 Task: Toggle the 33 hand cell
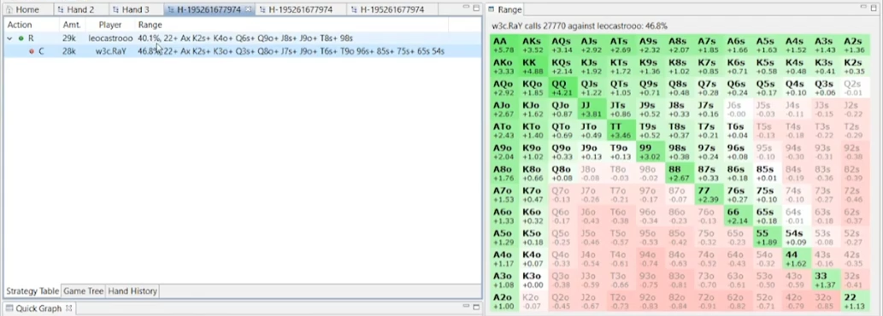pos(827,280)
